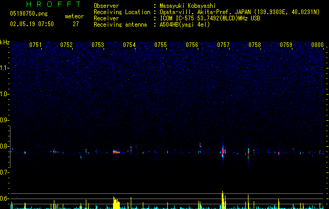Viewport: 329px width, 209px height.
Task: Click the 0757 time marker
Action: 223,45
